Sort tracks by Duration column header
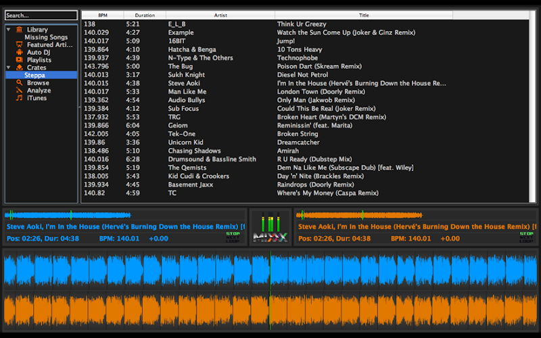 145,15
